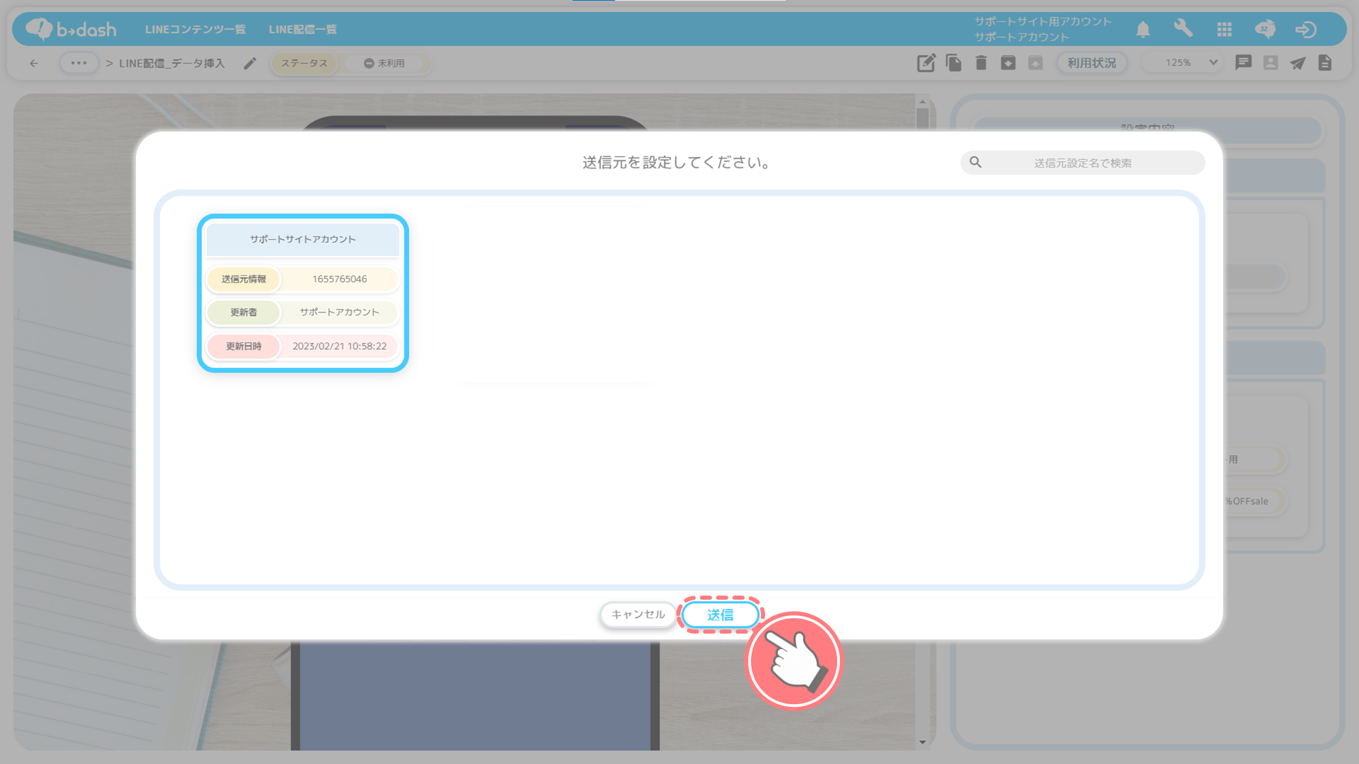This screenshot has height=764, width=1359.
Task: Open LINE配信一覧 menu
Action: (x=302, y=29)
